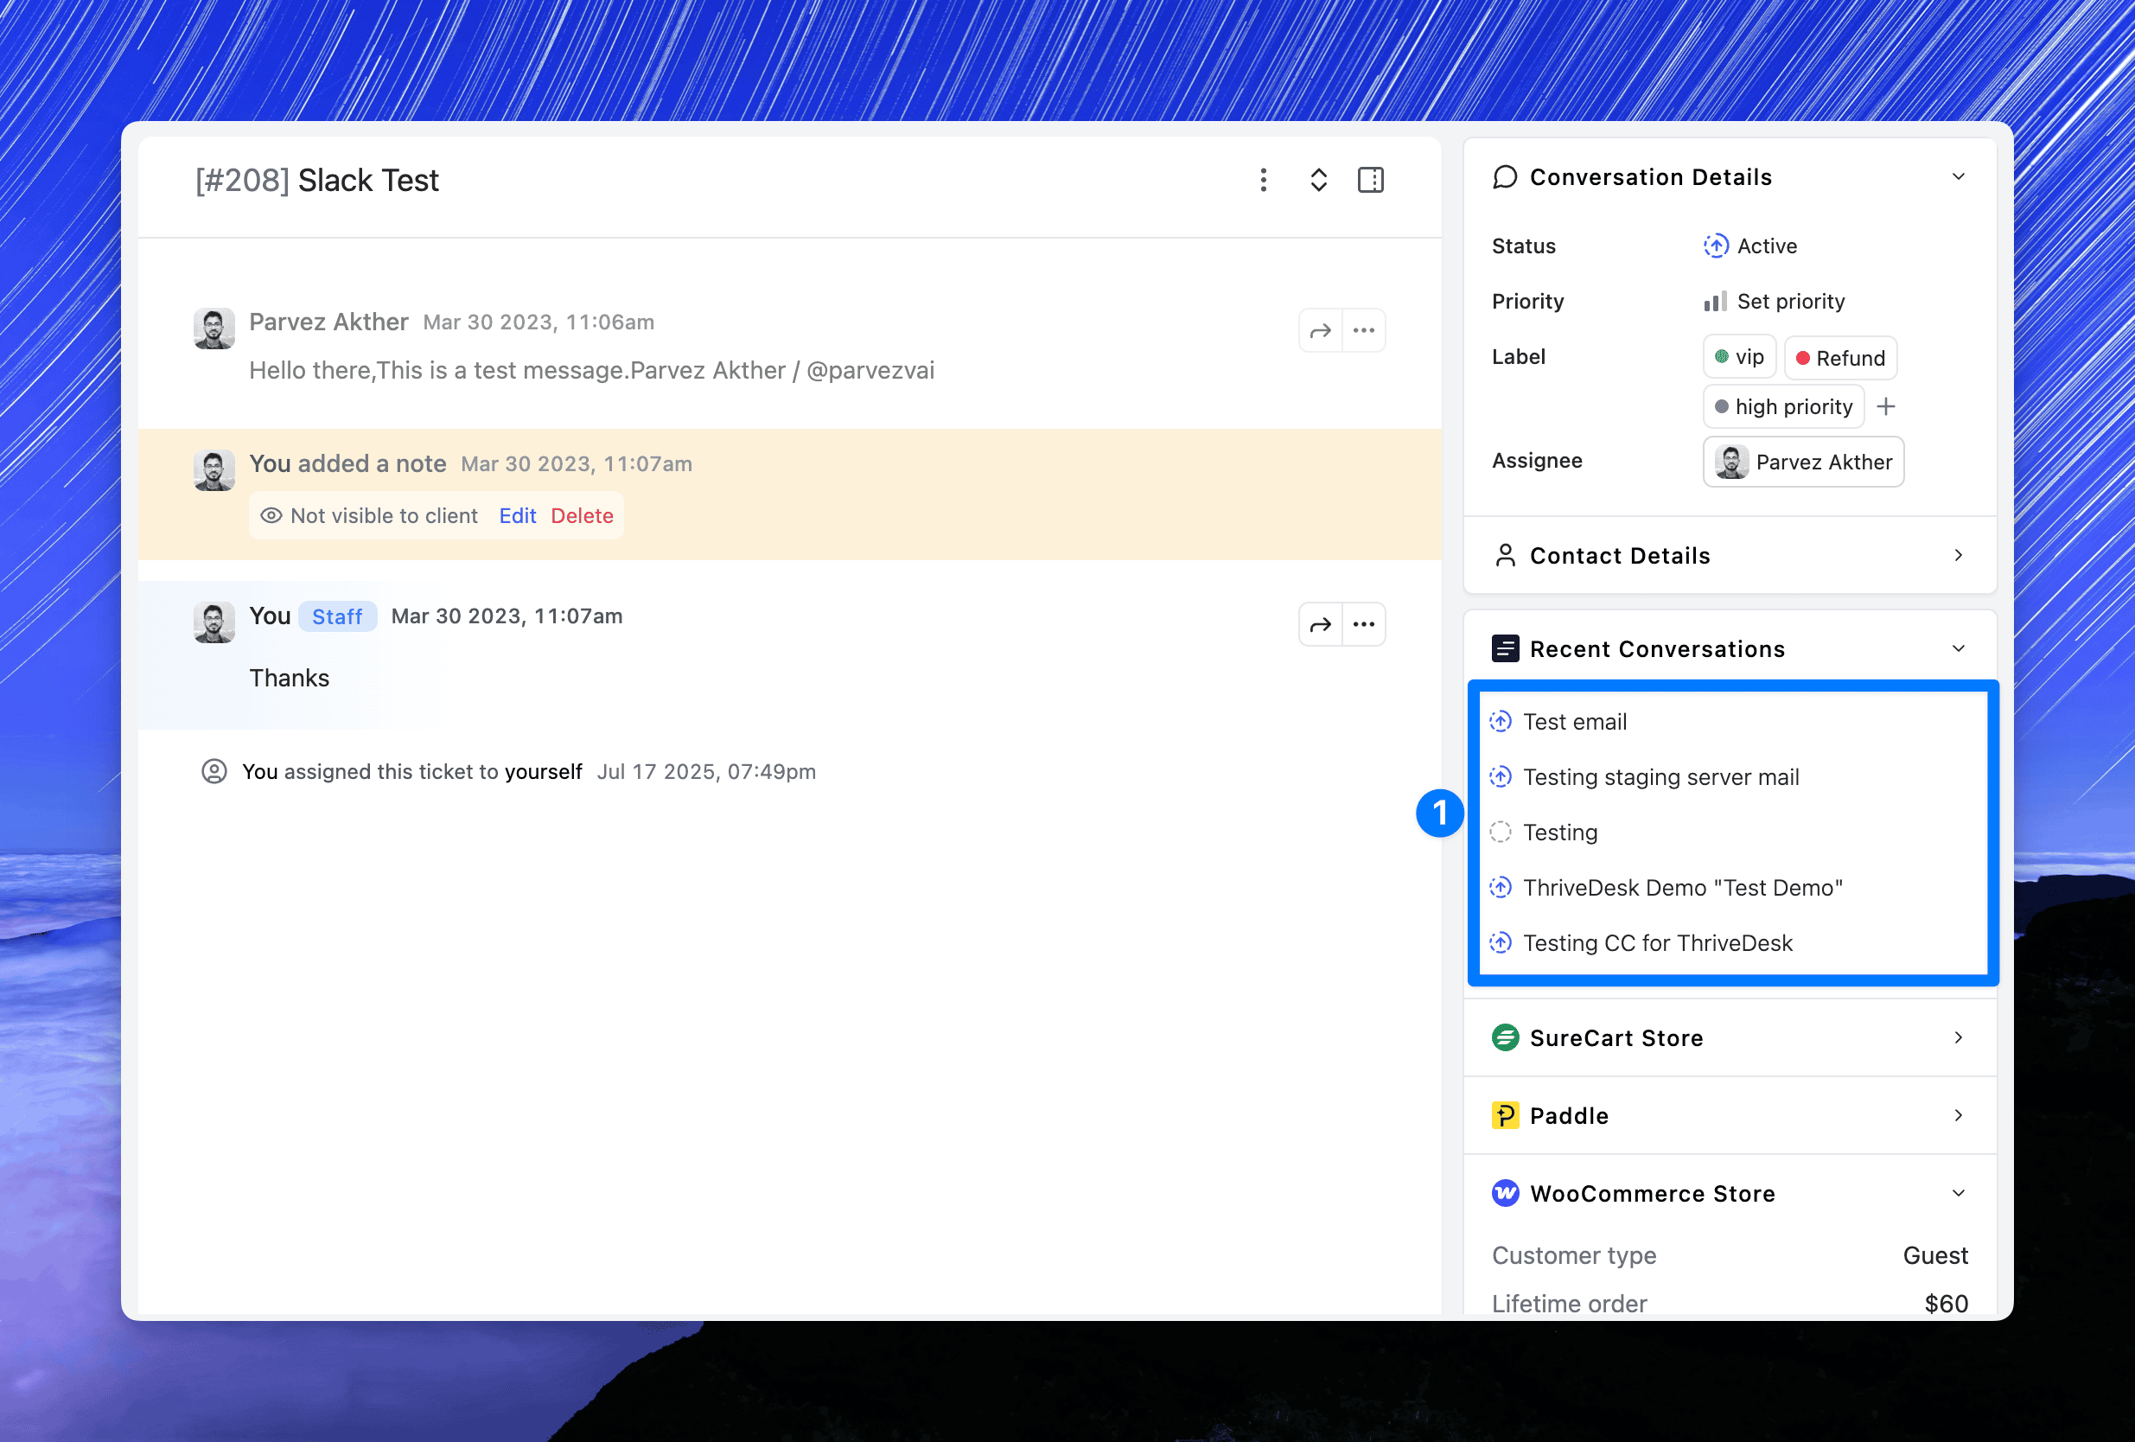Click the Staff badge
This screenshot has height=1442, width=2135.
(x=337, y=616)
